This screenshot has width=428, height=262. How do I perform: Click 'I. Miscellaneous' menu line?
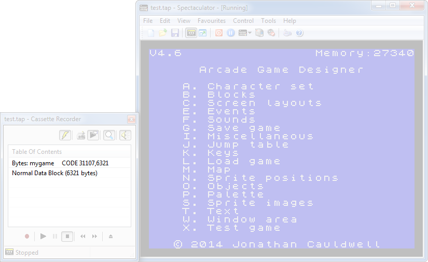click(x=248, y=136)
